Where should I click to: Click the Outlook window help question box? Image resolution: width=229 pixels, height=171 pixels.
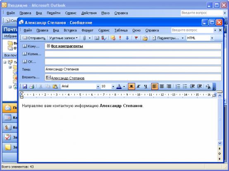202,13
